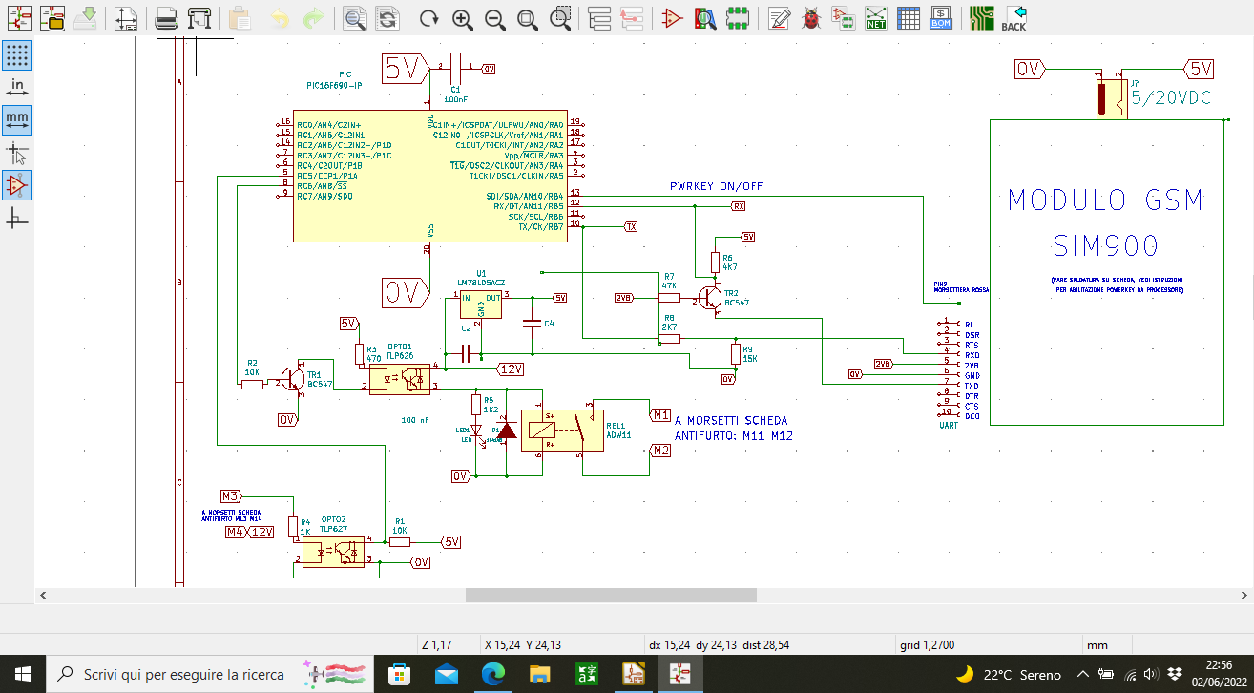Annotate schematic symbols
The width and height of the screenshot is (1254, 693).
[779, 18]
